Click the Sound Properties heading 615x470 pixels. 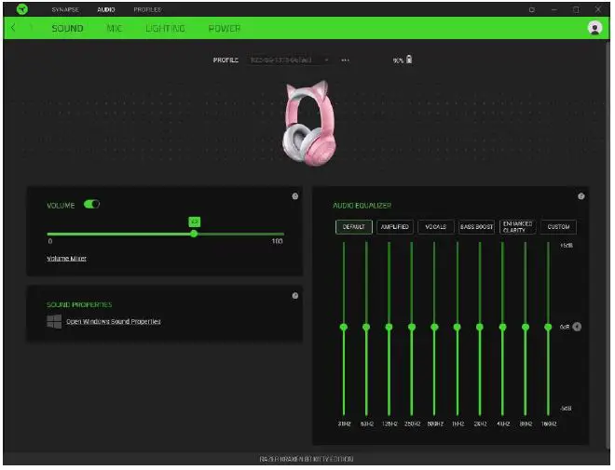point(79,304)
